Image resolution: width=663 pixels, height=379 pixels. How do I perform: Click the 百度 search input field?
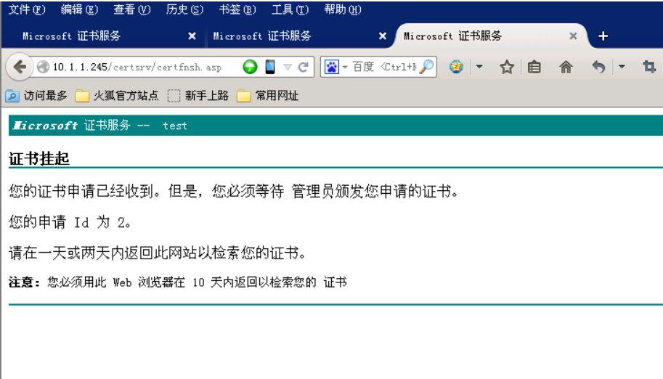coord(384,67)
